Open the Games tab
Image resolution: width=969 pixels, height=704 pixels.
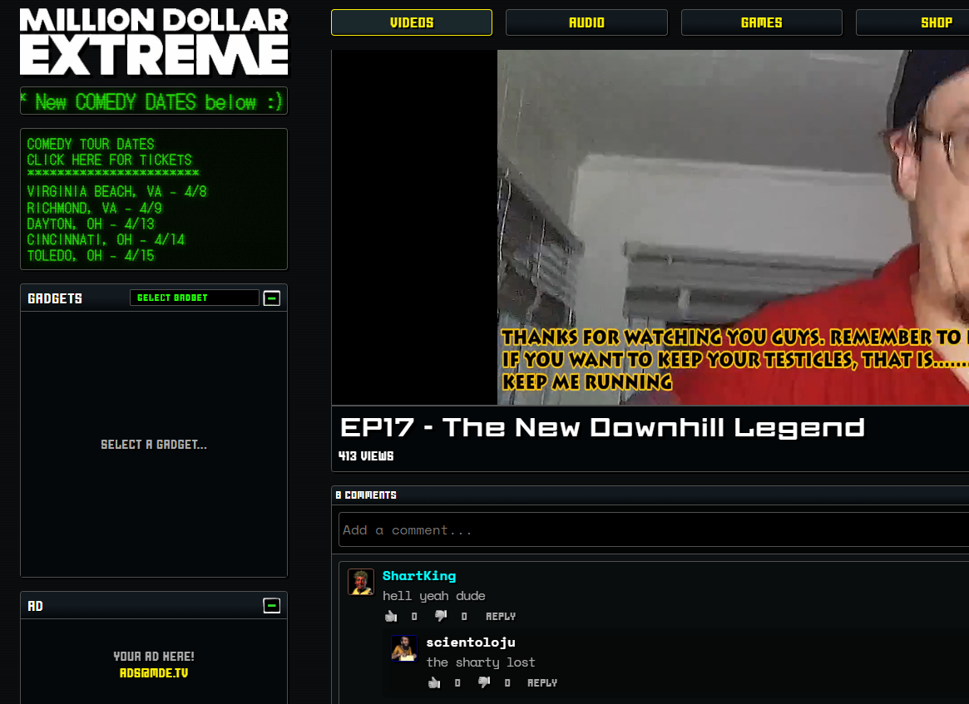click(x=761, y=22)
